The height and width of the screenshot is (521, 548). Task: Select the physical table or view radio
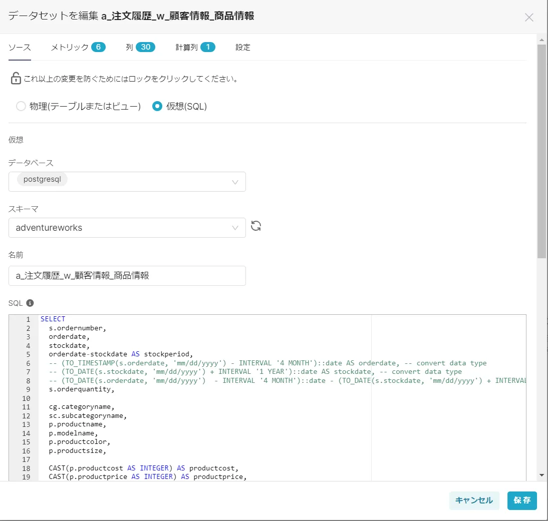[x=21, y=106]
